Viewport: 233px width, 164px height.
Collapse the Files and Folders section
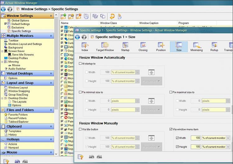[51, 110]
